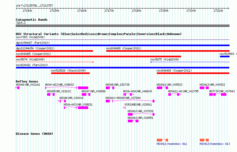Click the orange HOXA13 OMIM disease gene glyph
The image size is (237, 152).
click(x=204, y=140)
